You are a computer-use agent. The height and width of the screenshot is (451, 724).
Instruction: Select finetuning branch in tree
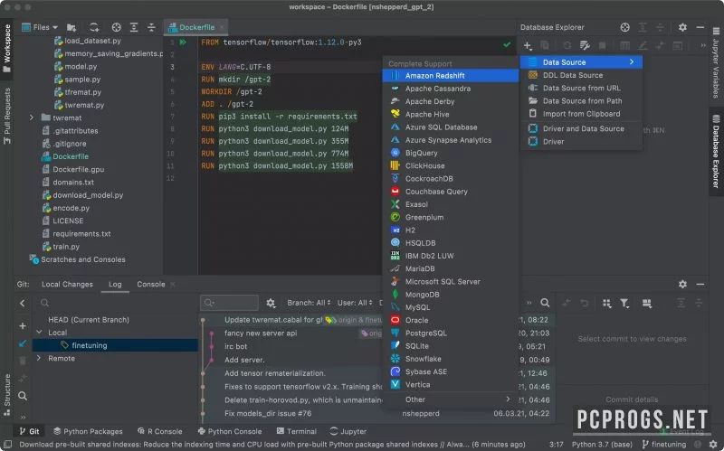click(x=115, y=345)
